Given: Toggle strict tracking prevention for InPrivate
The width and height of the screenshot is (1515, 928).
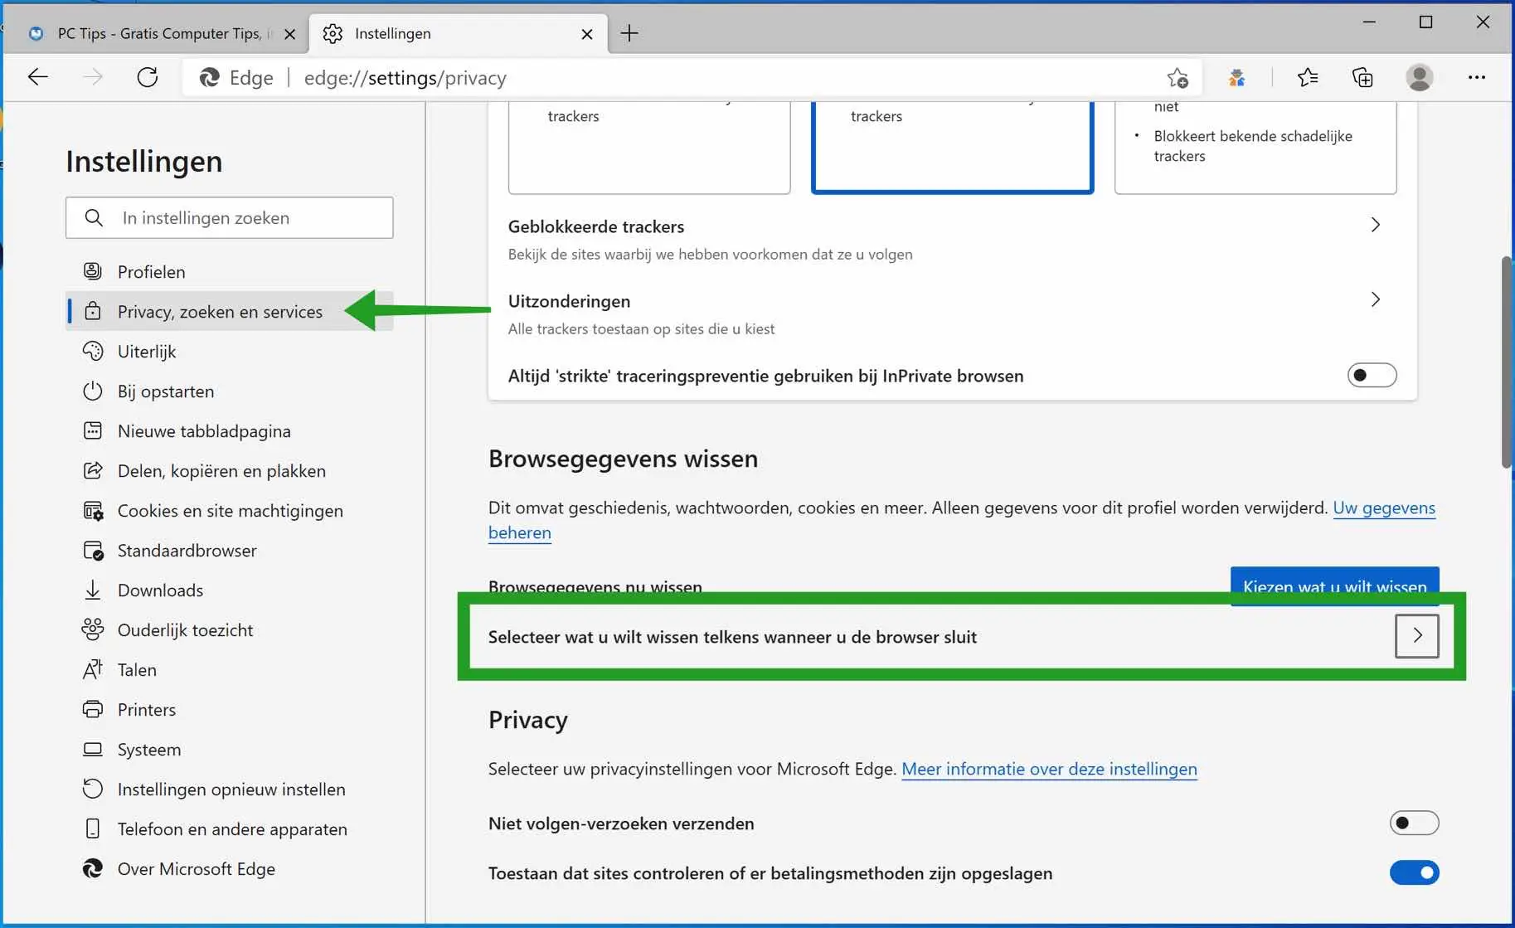Looking at the screenshot, I should pos(1372,375).
